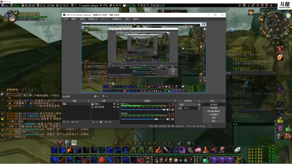
Task: Click white gem icon at action bar end
Action: point(237,150)
